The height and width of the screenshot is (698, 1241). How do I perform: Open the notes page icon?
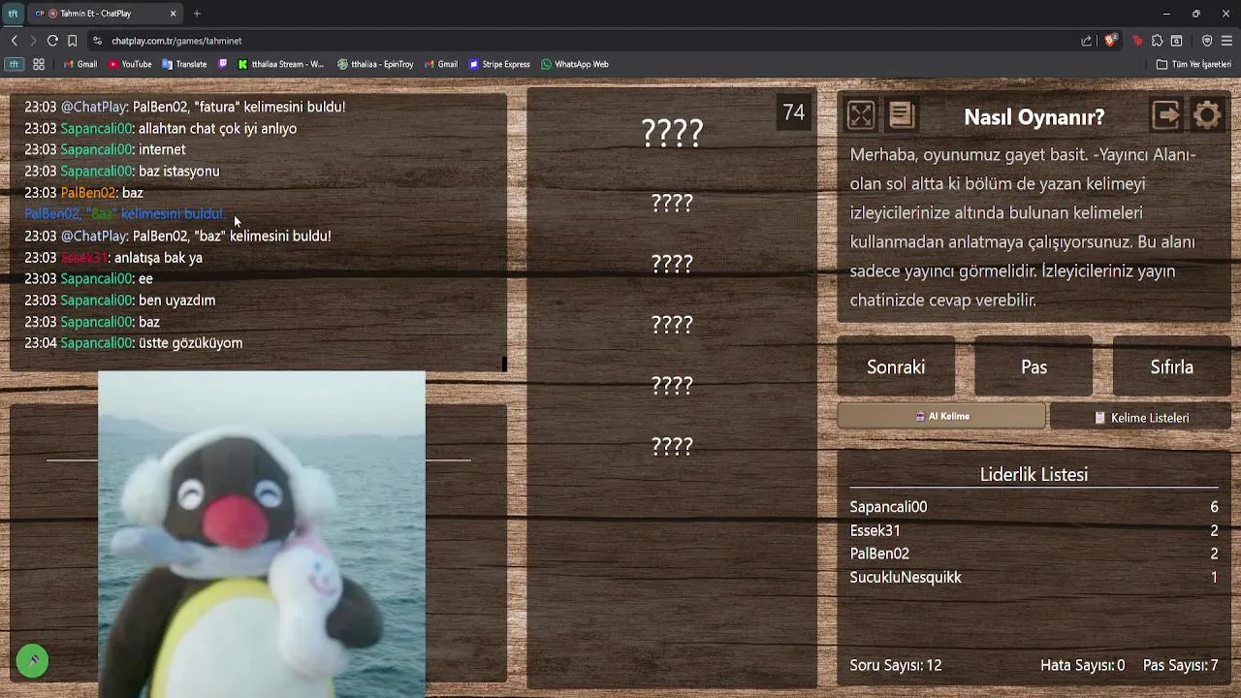pyautogui.click(x=902, y=115)
